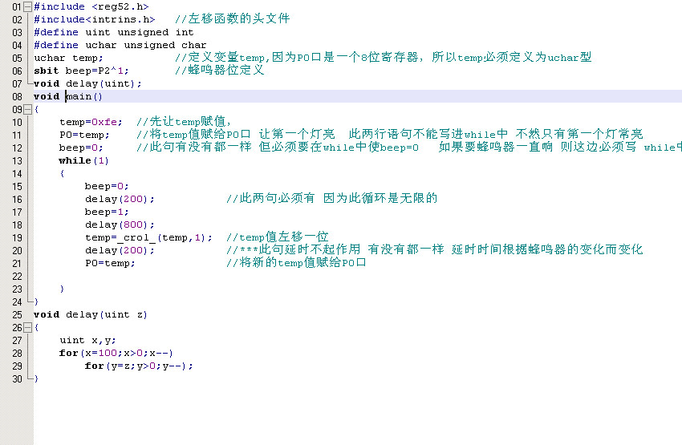Click comment '//temp值左移一位'
Viewport: 682px width, 445px height.
coord(278,237)
